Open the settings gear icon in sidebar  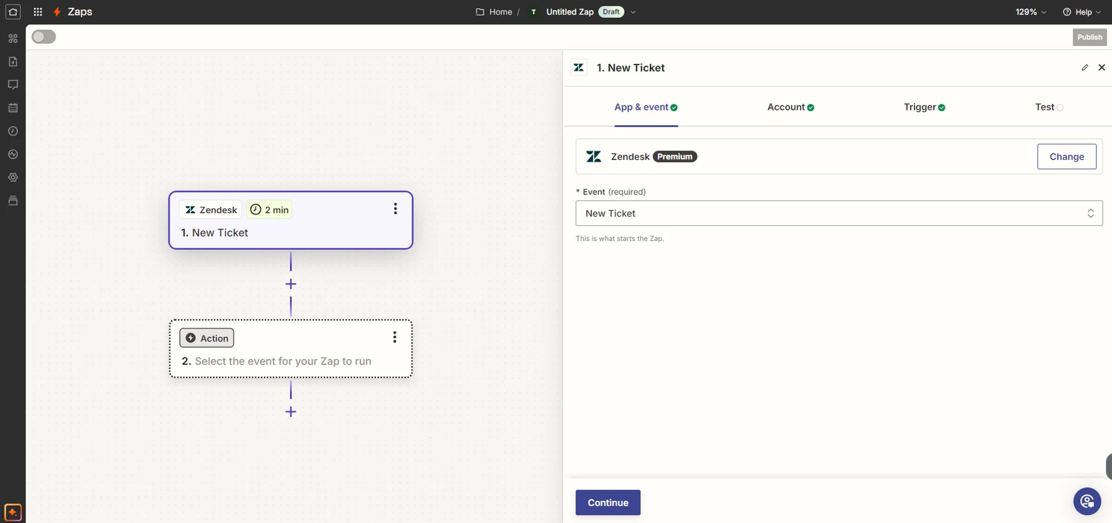tap(13, 177)
